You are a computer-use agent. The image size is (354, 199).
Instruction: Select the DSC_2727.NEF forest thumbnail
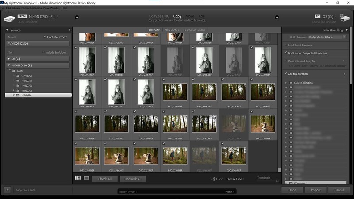(x=263, y=92)
